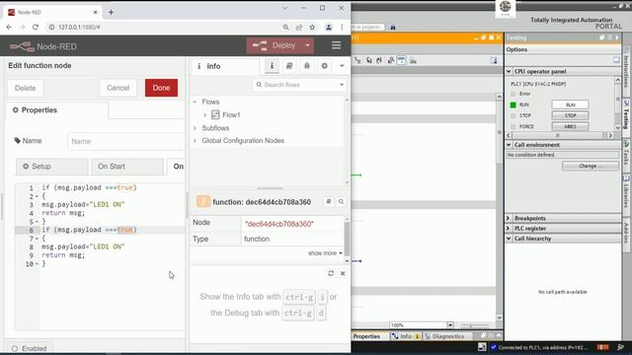Open the sidebar tab list dropdown arrow
The width and height of the screenshot is (632, 355).
(342, 66)
